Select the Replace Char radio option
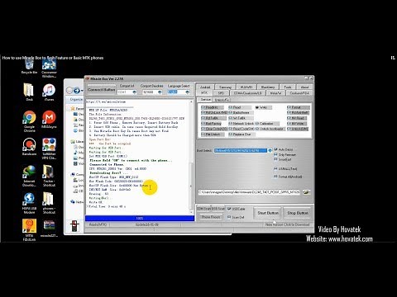Viewport: 397px width, 297px height. (242, 134)
